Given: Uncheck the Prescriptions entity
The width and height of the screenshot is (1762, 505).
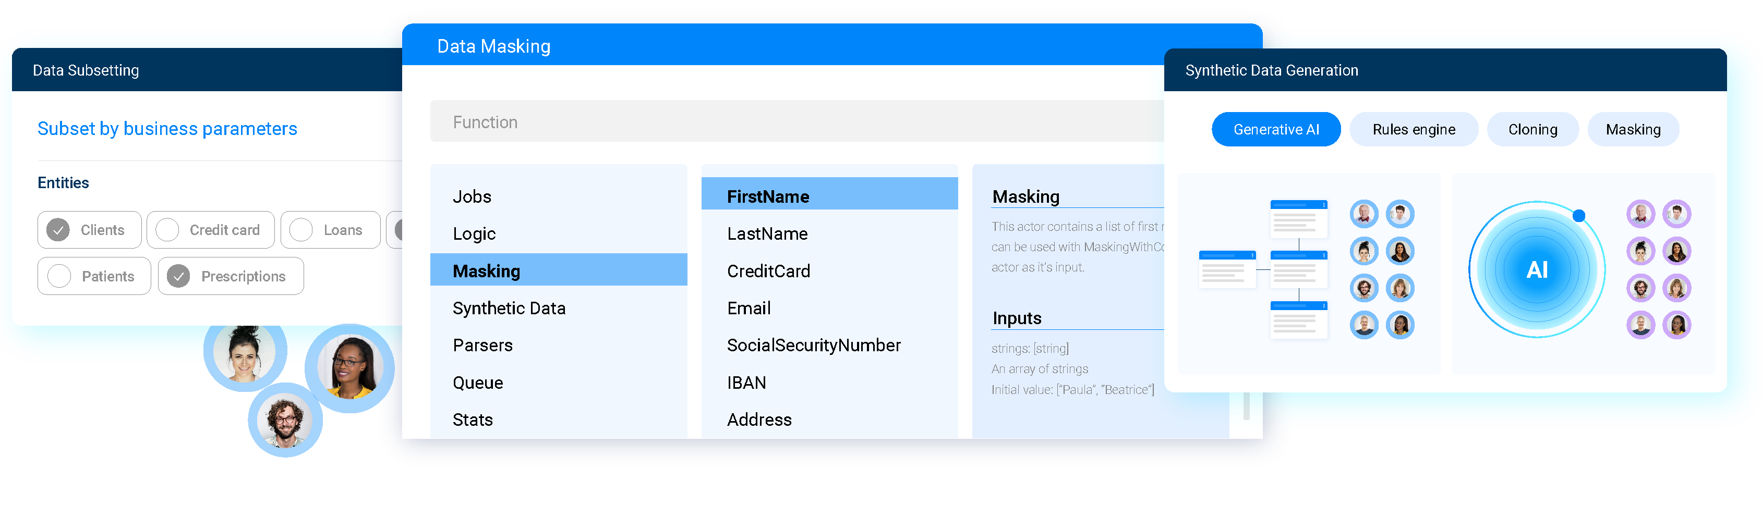Looking at the screenshot, I should coord(179,276).
